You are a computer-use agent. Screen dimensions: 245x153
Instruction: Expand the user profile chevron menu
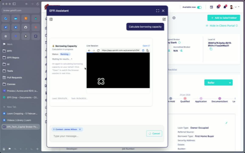pyautogui.click(x=236, y=7)
